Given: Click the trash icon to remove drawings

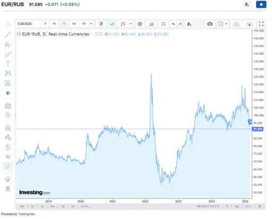Looking at the screenshot, I should (8, 189).
